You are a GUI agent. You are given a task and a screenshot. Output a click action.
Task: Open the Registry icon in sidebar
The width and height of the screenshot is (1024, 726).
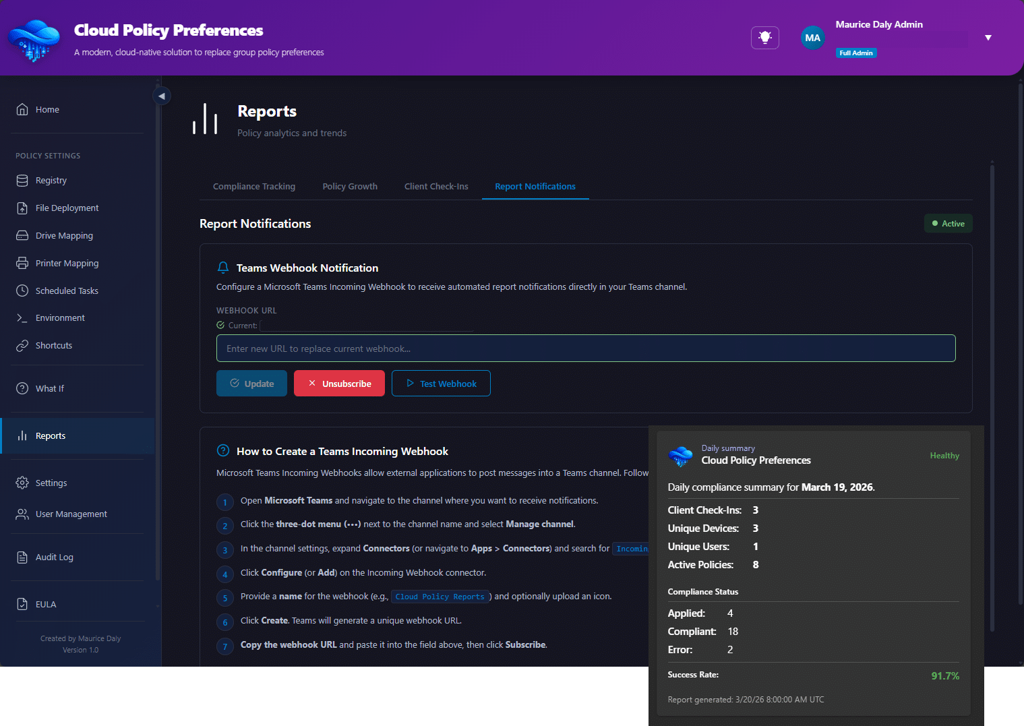point(22,181)
